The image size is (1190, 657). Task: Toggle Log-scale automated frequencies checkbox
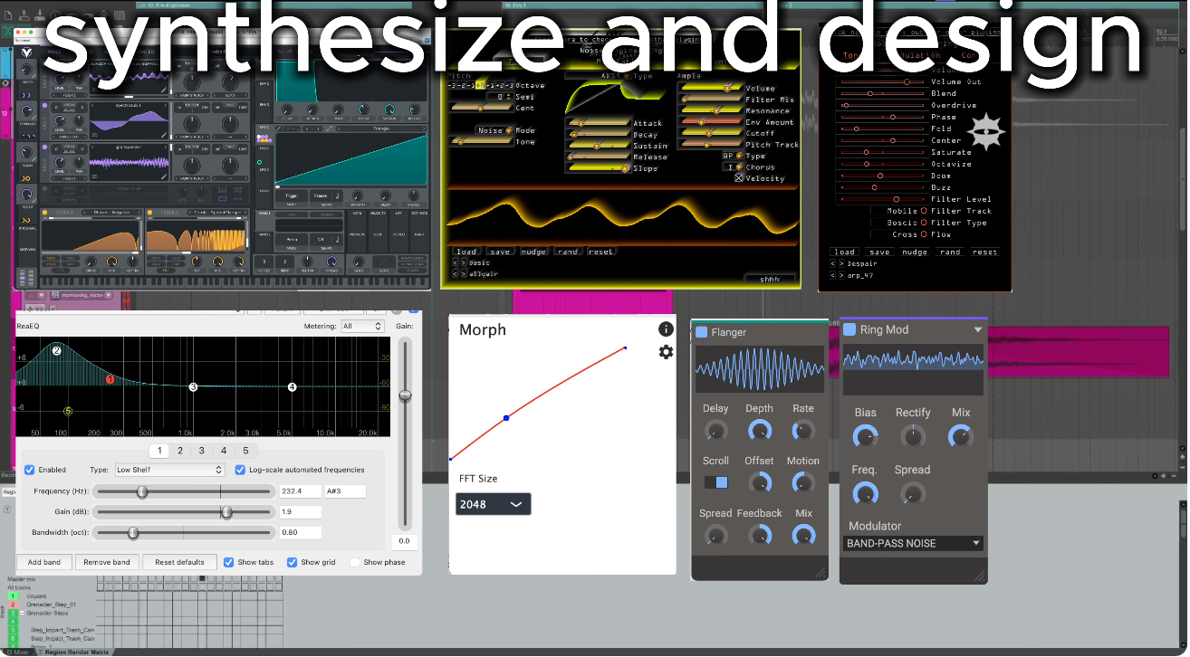pos(240,470)
